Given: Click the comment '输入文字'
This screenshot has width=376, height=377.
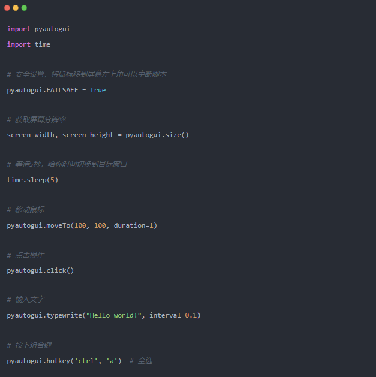Looking at the screenshot, I should pos(26,300).
